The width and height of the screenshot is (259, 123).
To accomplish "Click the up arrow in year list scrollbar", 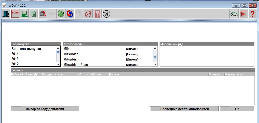I will click(58, 48).
